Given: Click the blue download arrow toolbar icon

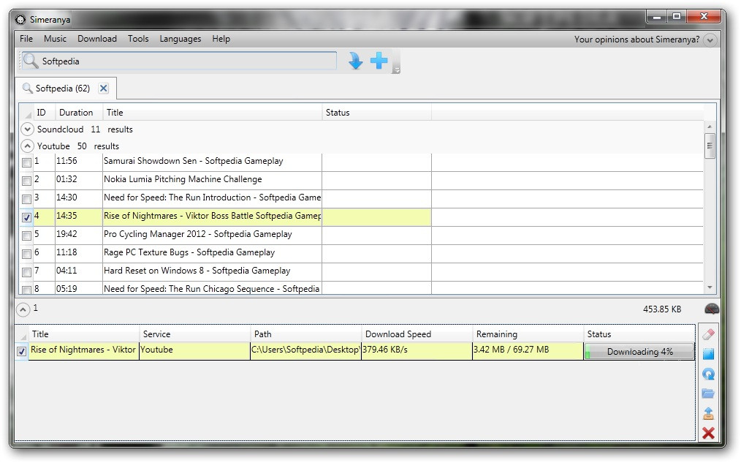Looking at the screenshot, I should click(355, 61).
